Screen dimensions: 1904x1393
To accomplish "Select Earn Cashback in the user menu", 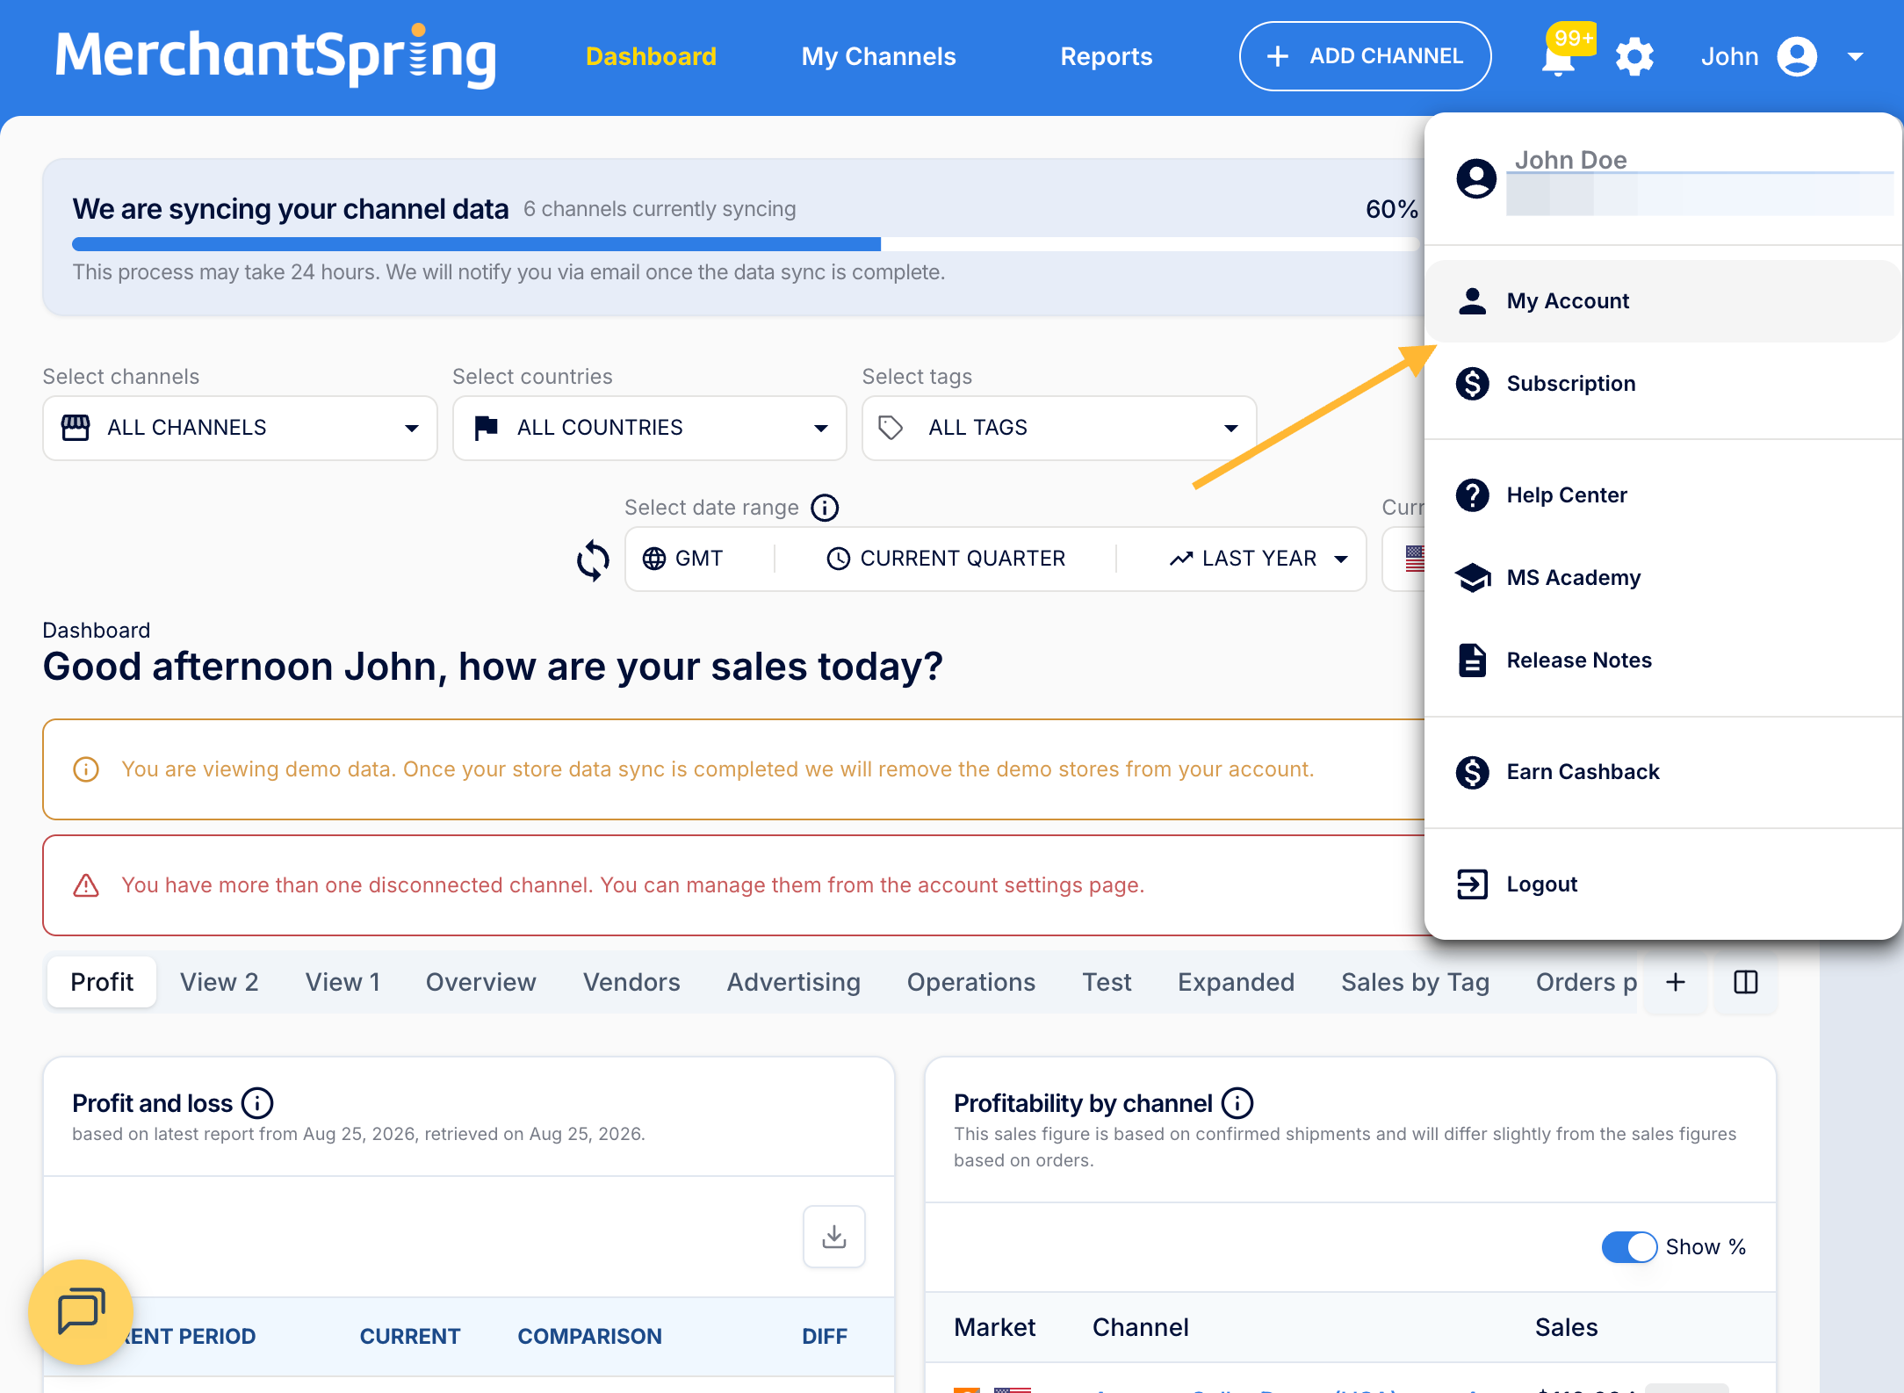I will pyautogui.click(x=1663, y=772).
